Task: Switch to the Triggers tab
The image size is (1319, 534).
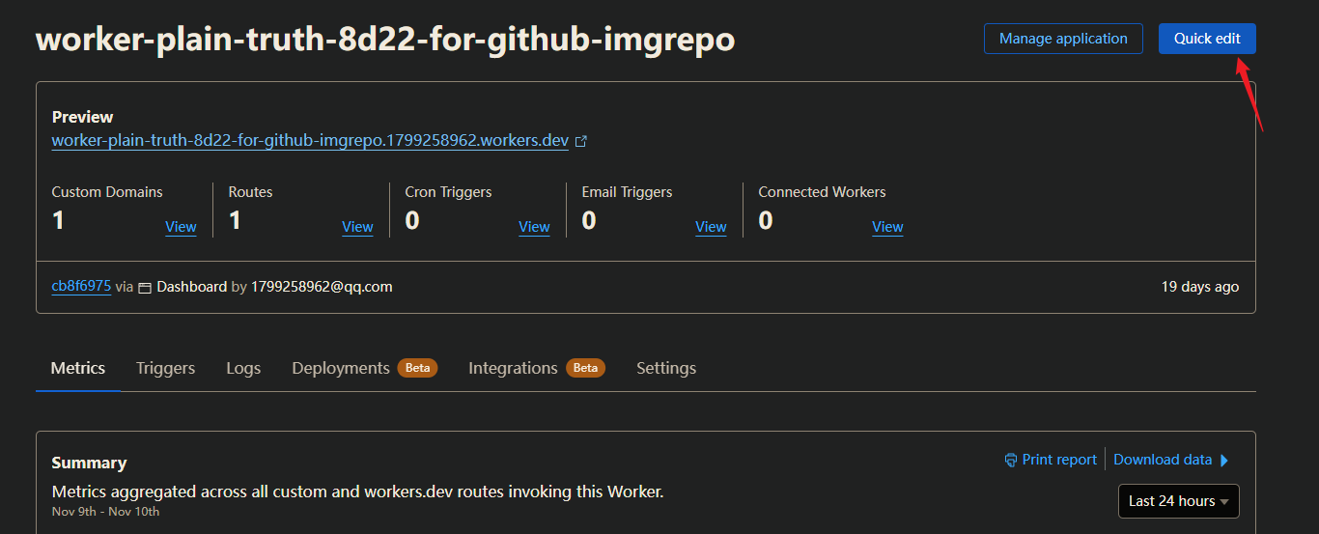Action: (165, 368)
